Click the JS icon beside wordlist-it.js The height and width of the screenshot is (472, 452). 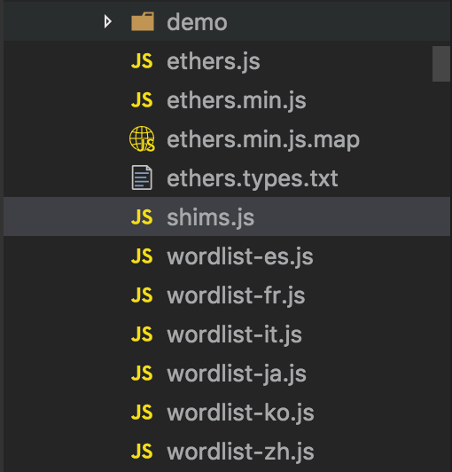pyautogui.click(x=142, y=334)
